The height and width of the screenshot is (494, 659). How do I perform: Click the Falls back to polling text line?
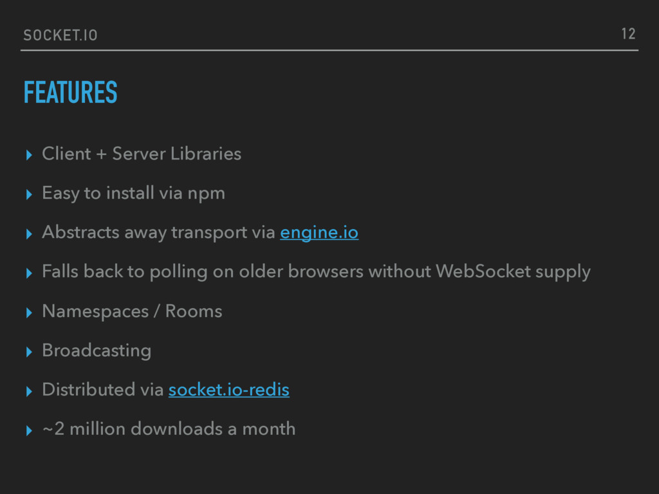315,272
